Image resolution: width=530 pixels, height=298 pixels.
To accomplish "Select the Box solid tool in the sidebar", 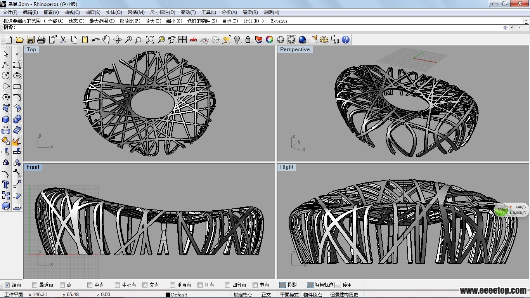I will click(x=6, y=119).
